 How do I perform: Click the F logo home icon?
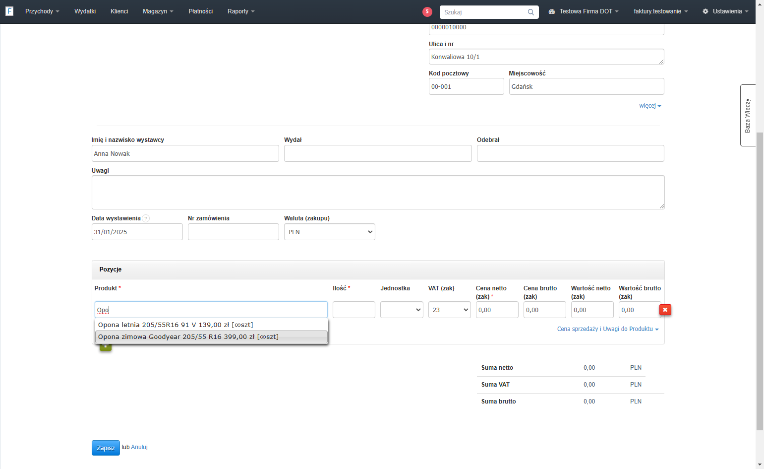tap(9, 11)
